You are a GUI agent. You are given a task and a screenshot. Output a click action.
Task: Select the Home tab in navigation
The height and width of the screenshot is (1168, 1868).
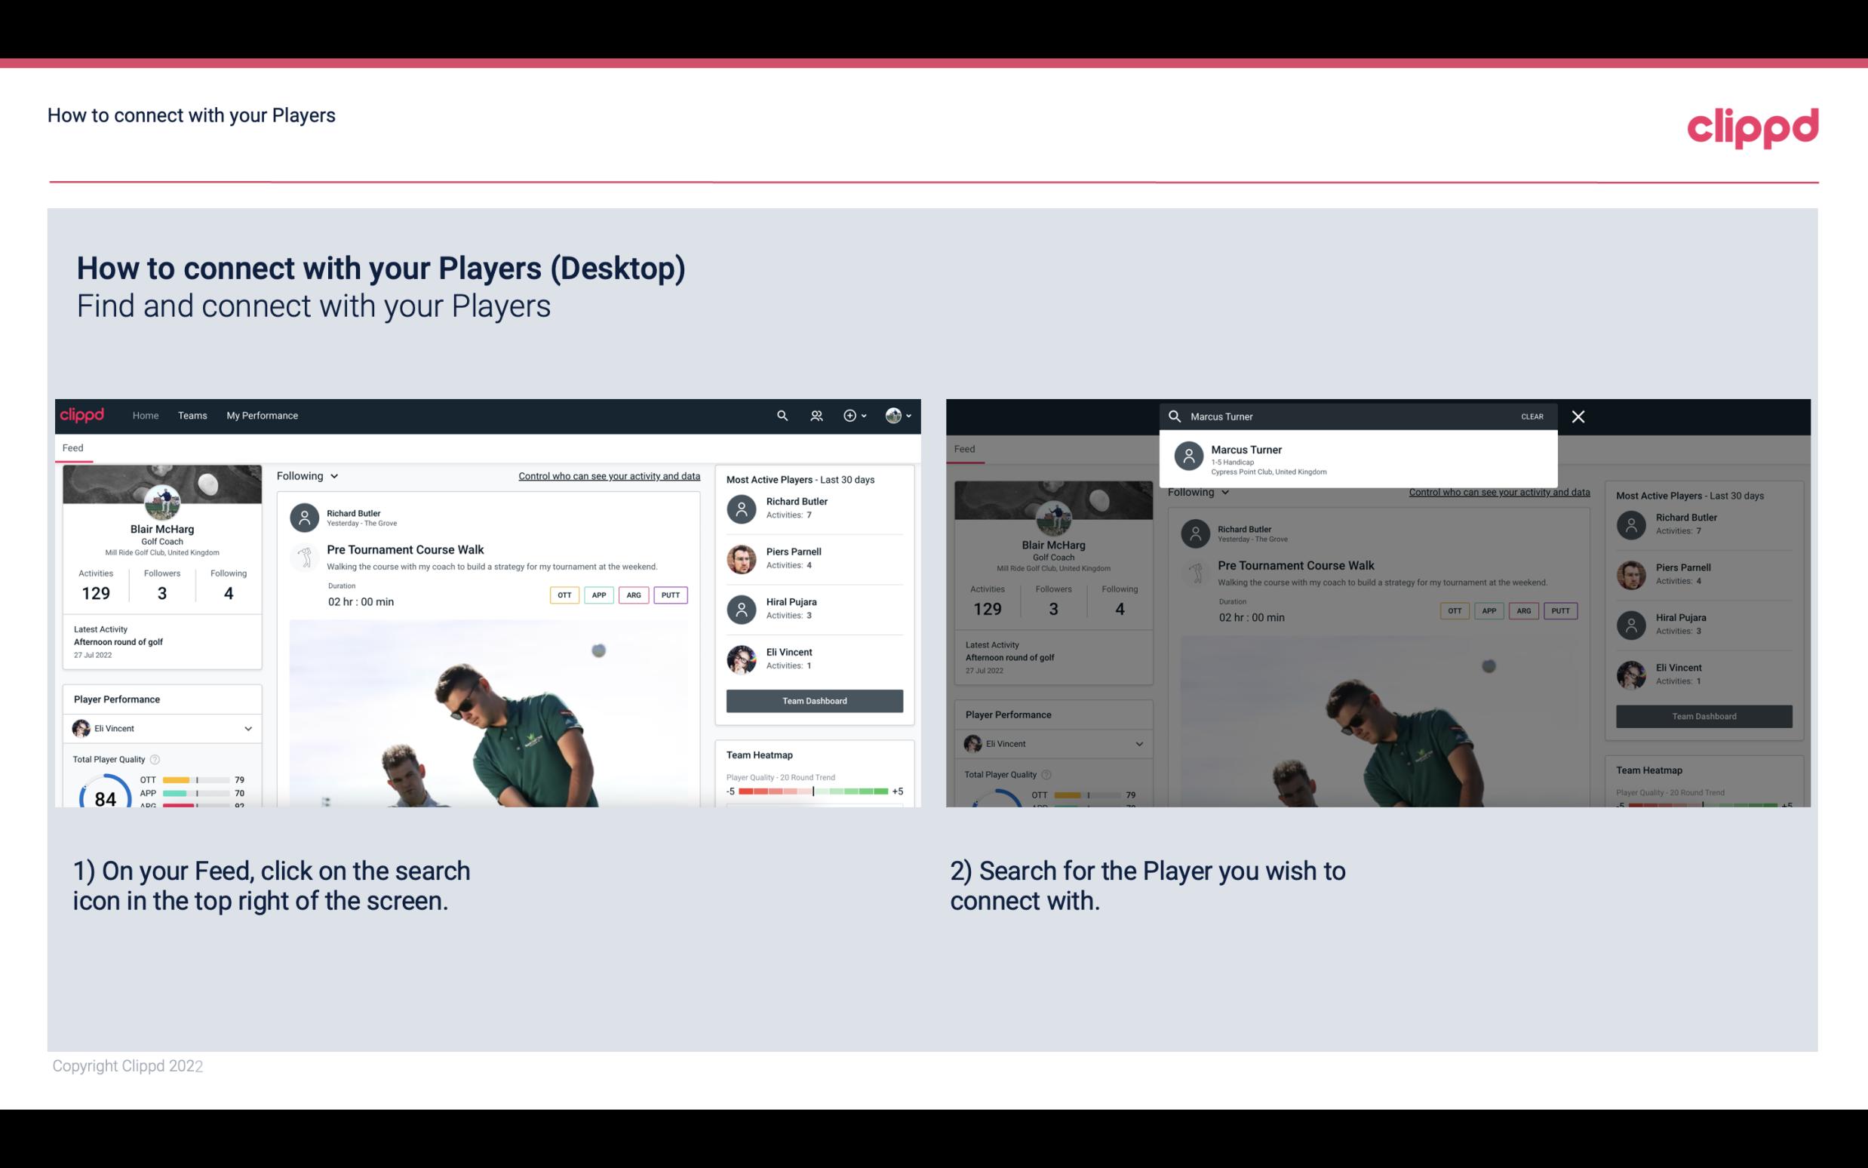pyautogui.click(x=146, y=414)
